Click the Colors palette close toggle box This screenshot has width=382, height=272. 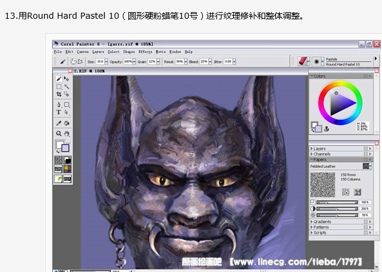(x=366, y=76)
